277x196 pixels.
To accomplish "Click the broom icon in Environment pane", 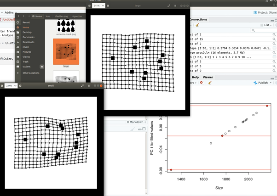I will click(x=197, y=26).
